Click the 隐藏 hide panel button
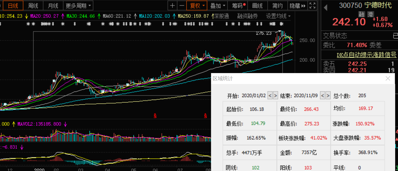The image size is (398, 171). [297, 6]
